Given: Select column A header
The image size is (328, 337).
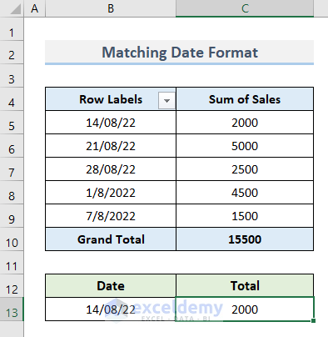Looking at the screenshot, I should (x=35, y=8).
